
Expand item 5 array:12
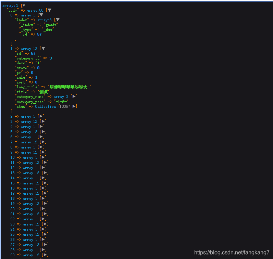click(x=44, y=132)
